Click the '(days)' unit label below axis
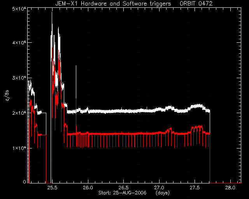Screen dimensions: 249x199 tap(163, 193)
